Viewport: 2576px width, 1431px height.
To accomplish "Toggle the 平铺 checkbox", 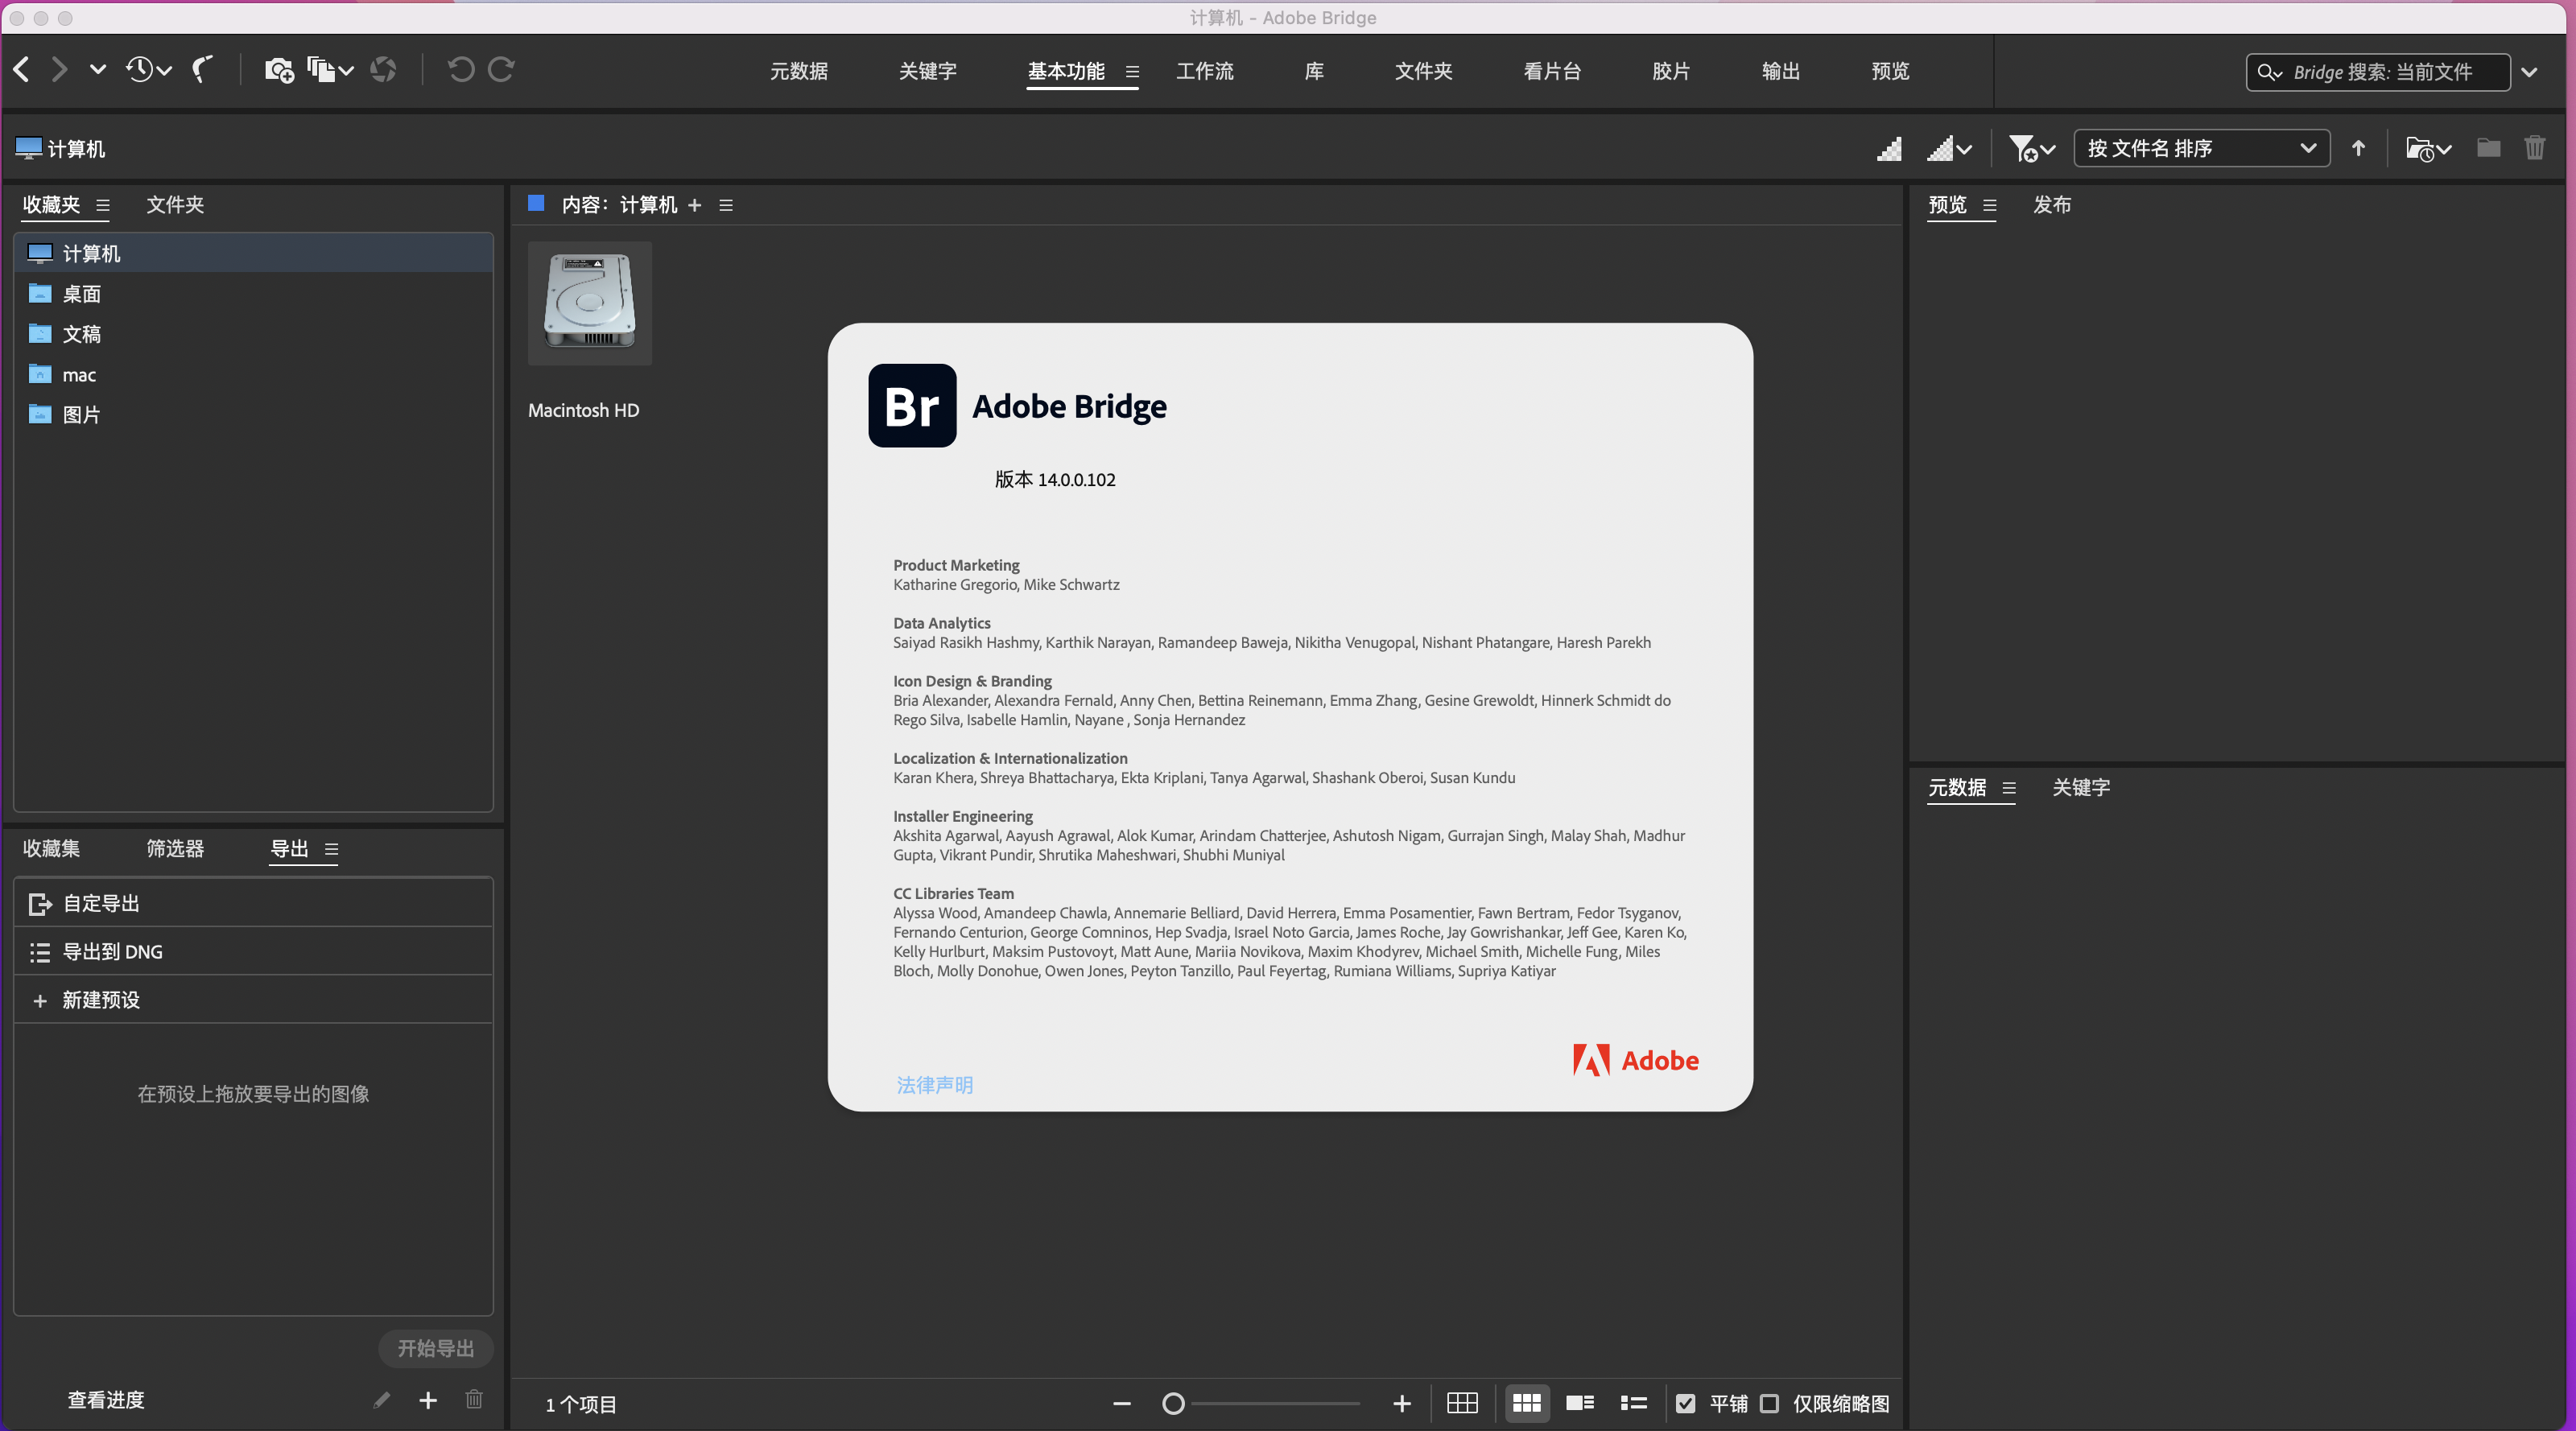I will coord(1685,1403).
